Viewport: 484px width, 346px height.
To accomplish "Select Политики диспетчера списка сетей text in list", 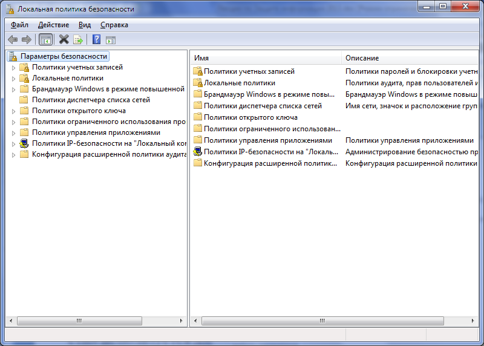I will tap(263, 106).
